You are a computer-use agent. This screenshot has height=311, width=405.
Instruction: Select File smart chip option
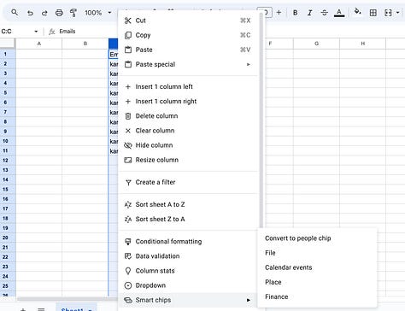[x=317, y=253]
